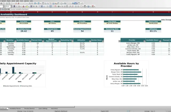Click the background color highlight swatch

[x=27, y=6]
